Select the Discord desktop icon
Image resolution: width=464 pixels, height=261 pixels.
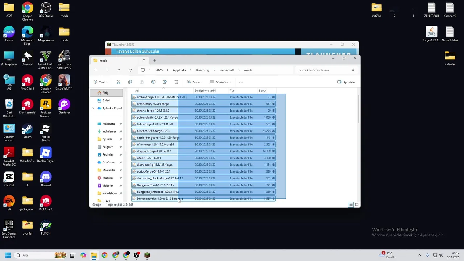tap(46, 179)
